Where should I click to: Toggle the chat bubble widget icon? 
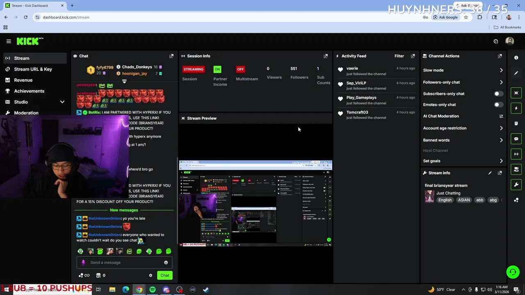coord(516,139)
